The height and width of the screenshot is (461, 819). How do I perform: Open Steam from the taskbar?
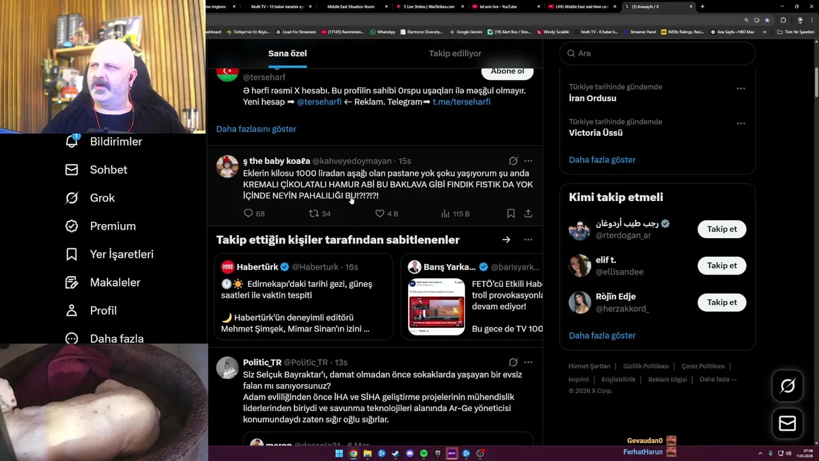point(395,453)
